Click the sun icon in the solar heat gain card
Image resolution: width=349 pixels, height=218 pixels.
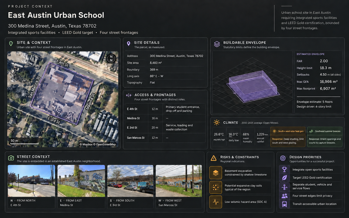(274, 131)
